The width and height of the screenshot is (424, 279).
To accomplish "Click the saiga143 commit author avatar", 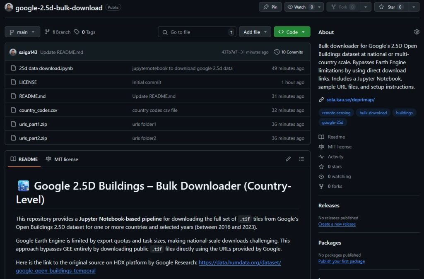I will (13, 52).
